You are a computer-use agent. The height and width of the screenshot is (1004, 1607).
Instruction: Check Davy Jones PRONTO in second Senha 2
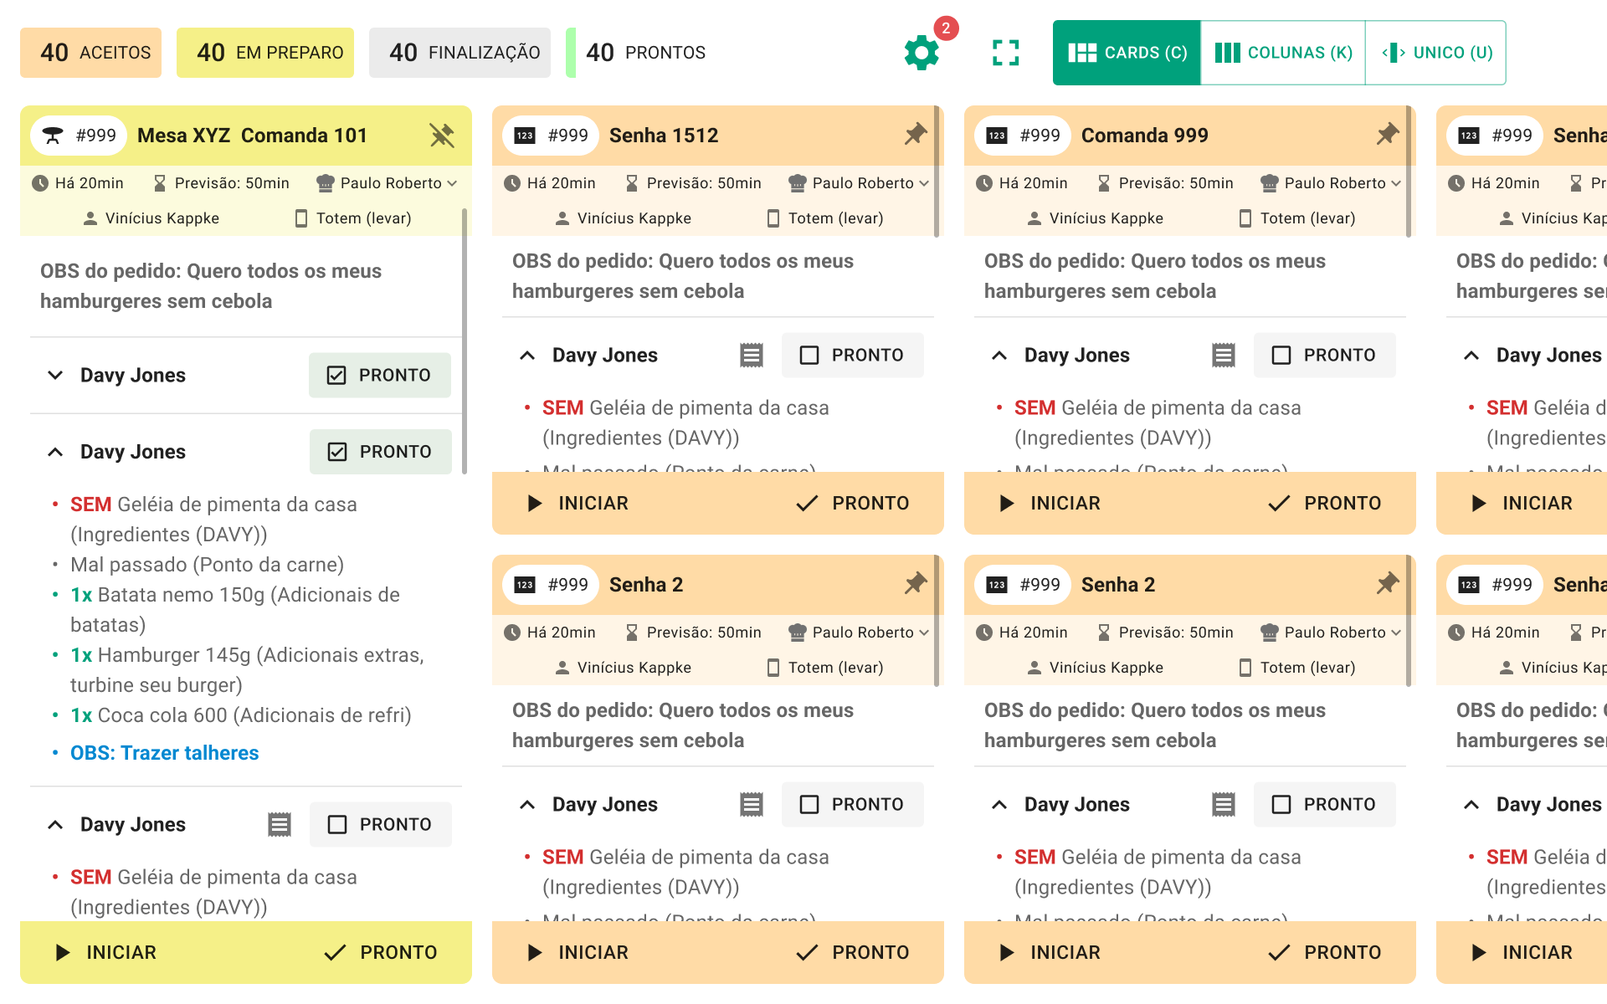(x=1324, y=805)
